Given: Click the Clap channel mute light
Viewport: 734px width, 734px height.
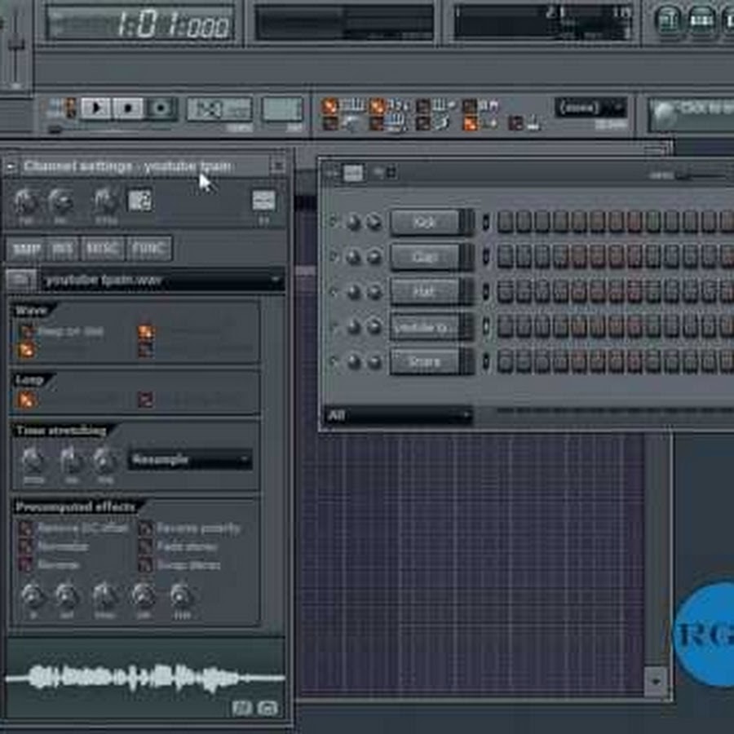Looking at the screenshot, I should [x=333, y=257].
